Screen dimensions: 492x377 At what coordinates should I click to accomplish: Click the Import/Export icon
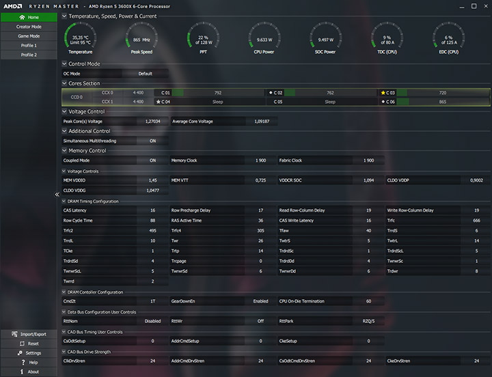14,334
